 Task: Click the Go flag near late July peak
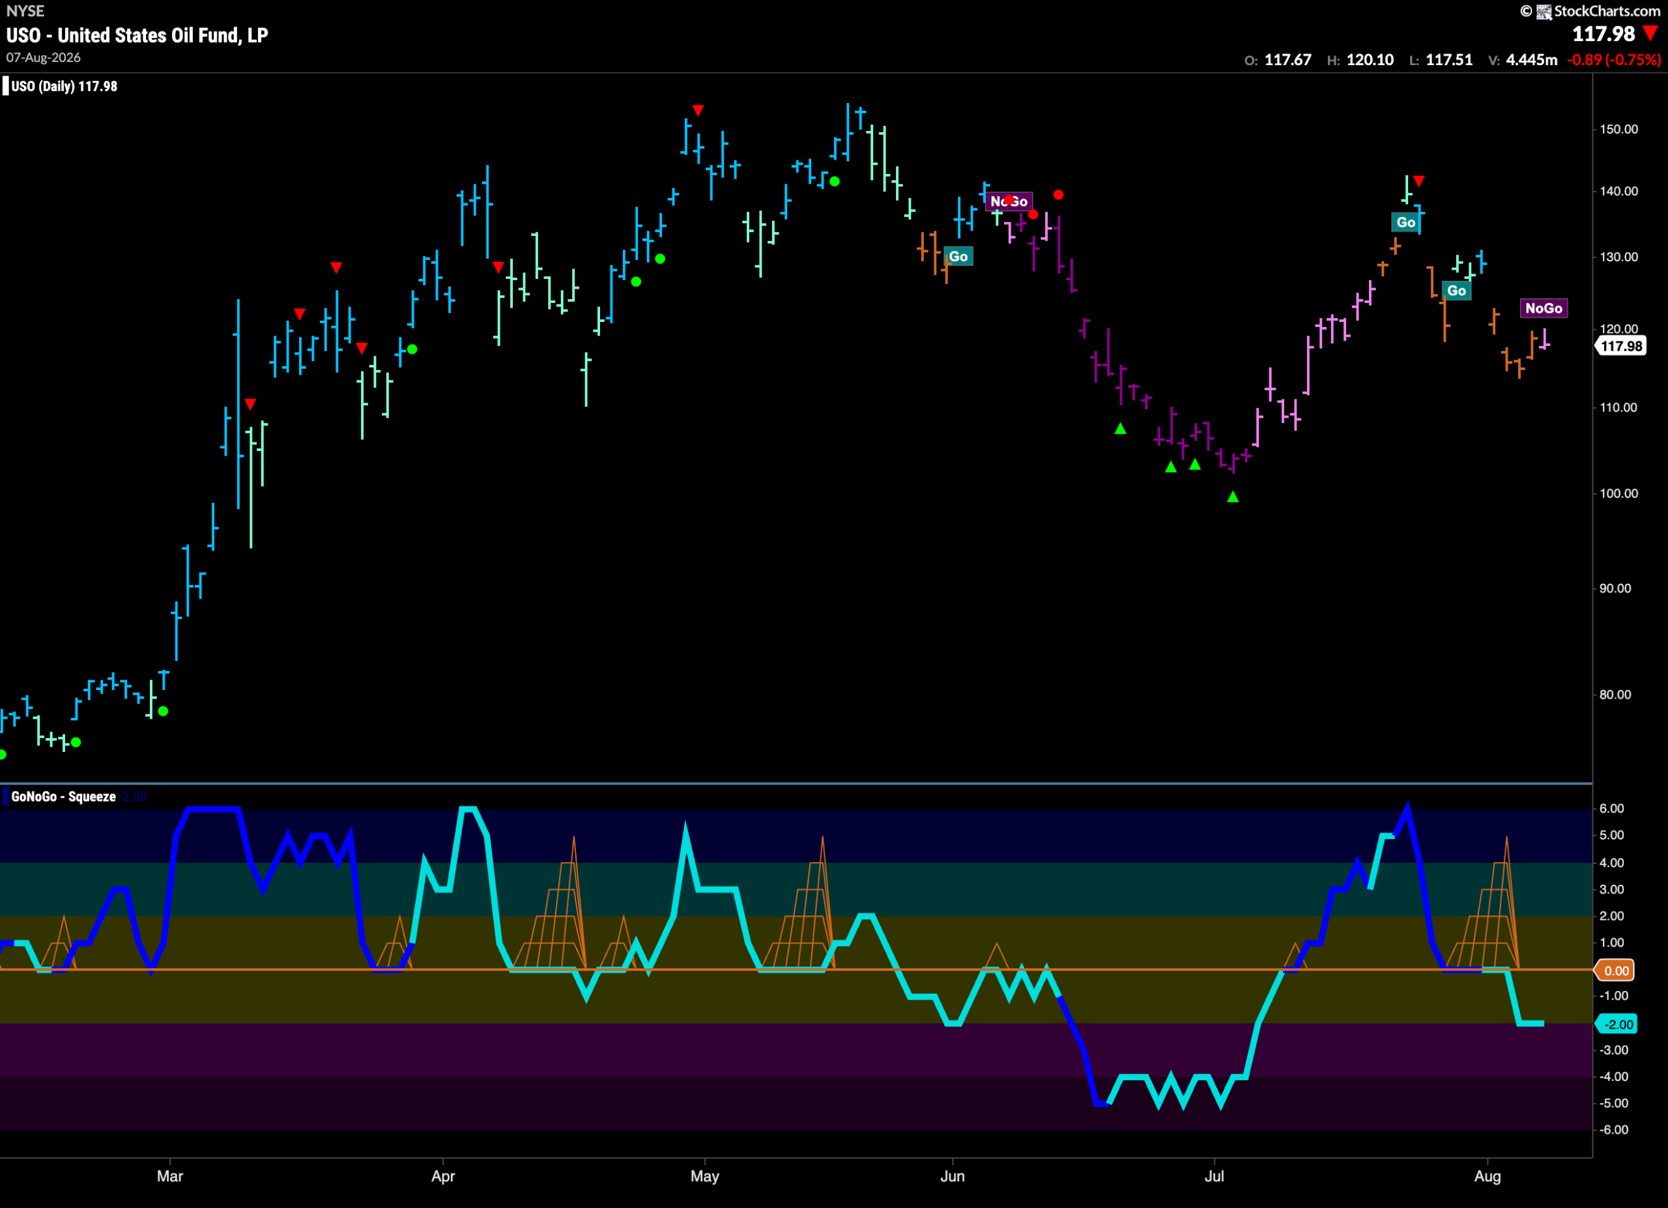(1405, 222)
